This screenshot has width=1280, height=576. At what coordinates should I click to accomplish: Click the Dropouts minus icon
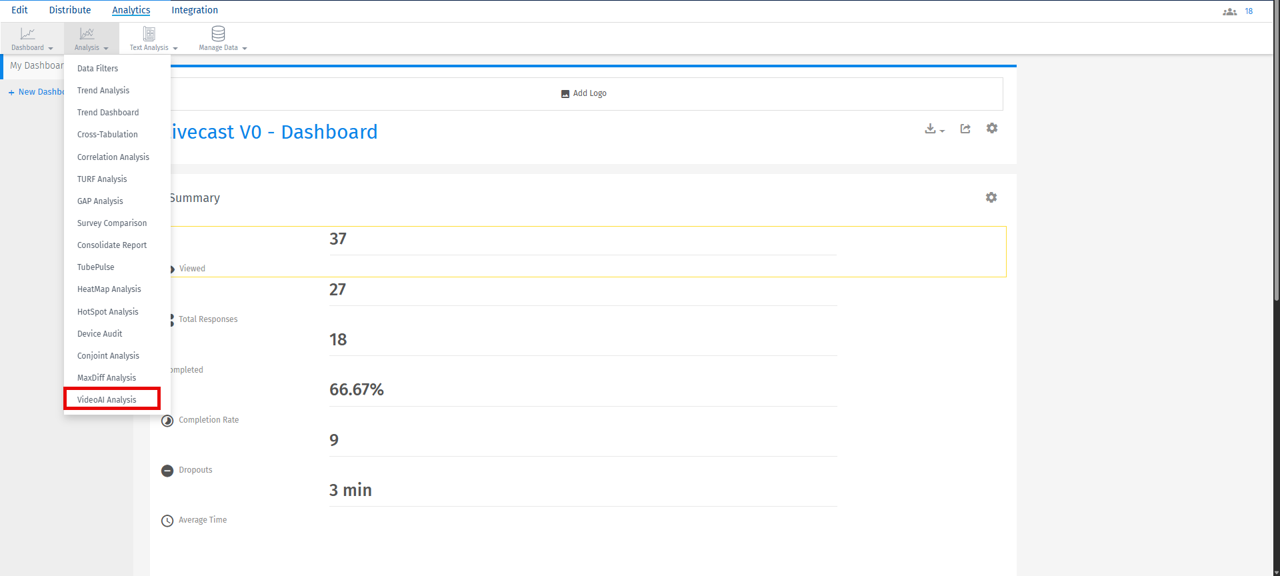pyautogui.click(x=167, y=471)
